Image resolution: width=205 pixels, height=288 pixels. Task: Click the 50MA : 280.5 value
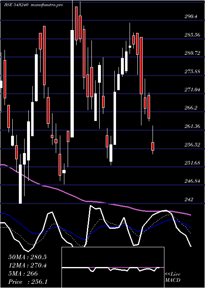pos(27,257)
